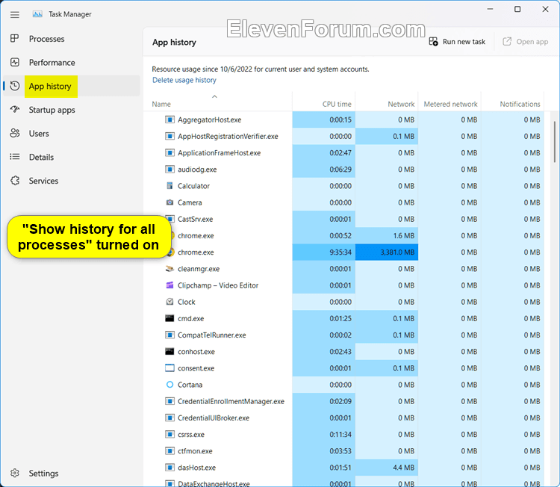Screen dimensions: 560x487
Task: Switch to the Details page
Action: coord(71,157)
